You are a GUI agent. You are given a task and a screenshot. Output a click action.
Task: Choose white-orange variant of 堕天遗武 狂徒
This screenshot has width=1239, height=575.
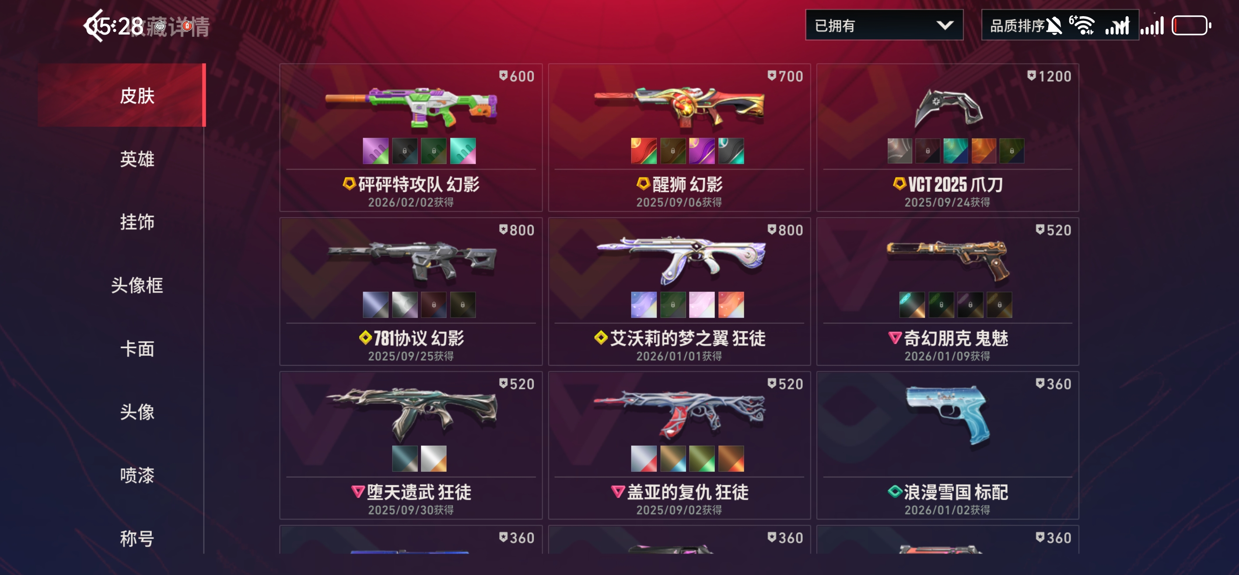coord(434,458)
